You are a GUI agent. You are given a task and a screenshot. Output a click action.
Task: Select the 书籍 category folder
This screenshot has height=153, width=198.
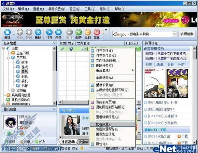24,86
